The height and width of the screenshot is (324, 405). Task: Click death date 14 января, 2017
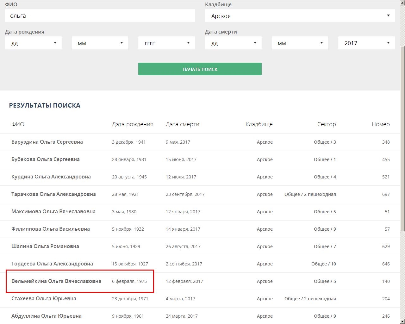183,229
